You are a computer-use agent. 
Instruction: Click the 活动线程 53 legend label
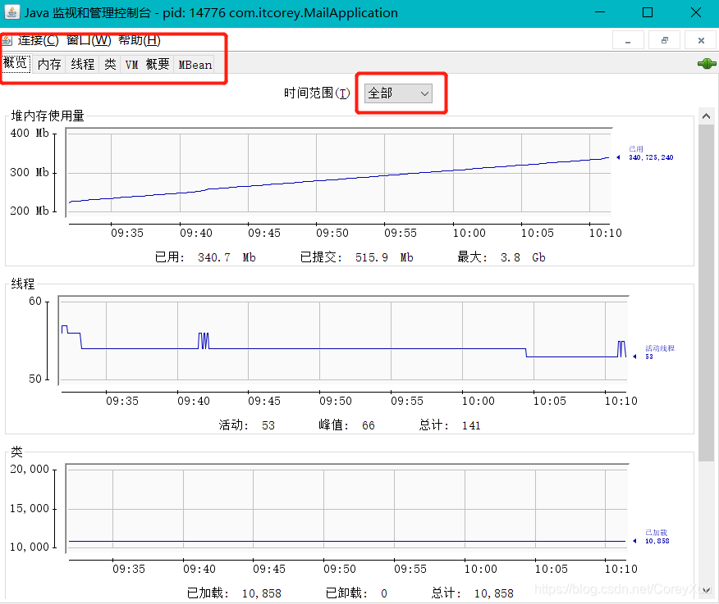point(659,352)
